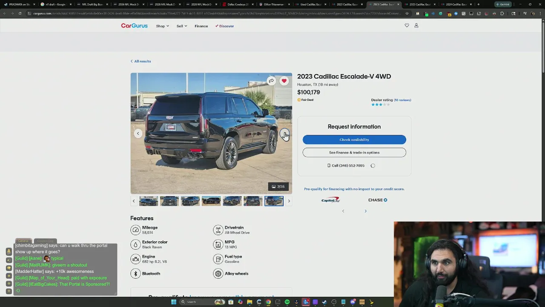Click the Mileage speedometer icon
This screenshot has width=545, height=307.
(135, 230)
